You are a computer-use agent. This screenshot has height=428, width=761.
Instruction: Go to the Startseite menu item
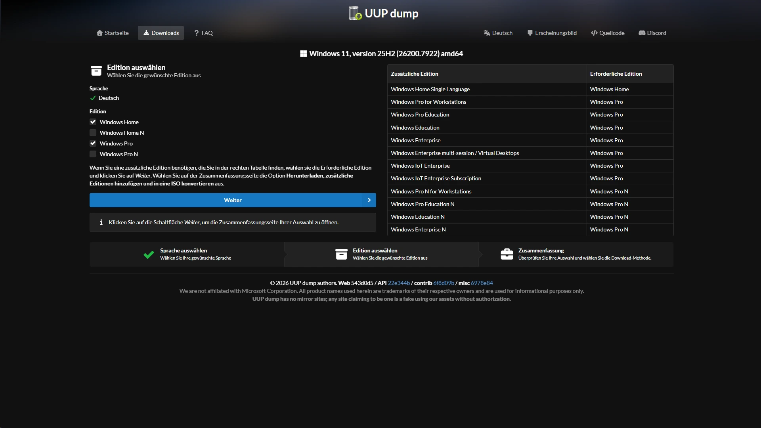coord(113,33)
